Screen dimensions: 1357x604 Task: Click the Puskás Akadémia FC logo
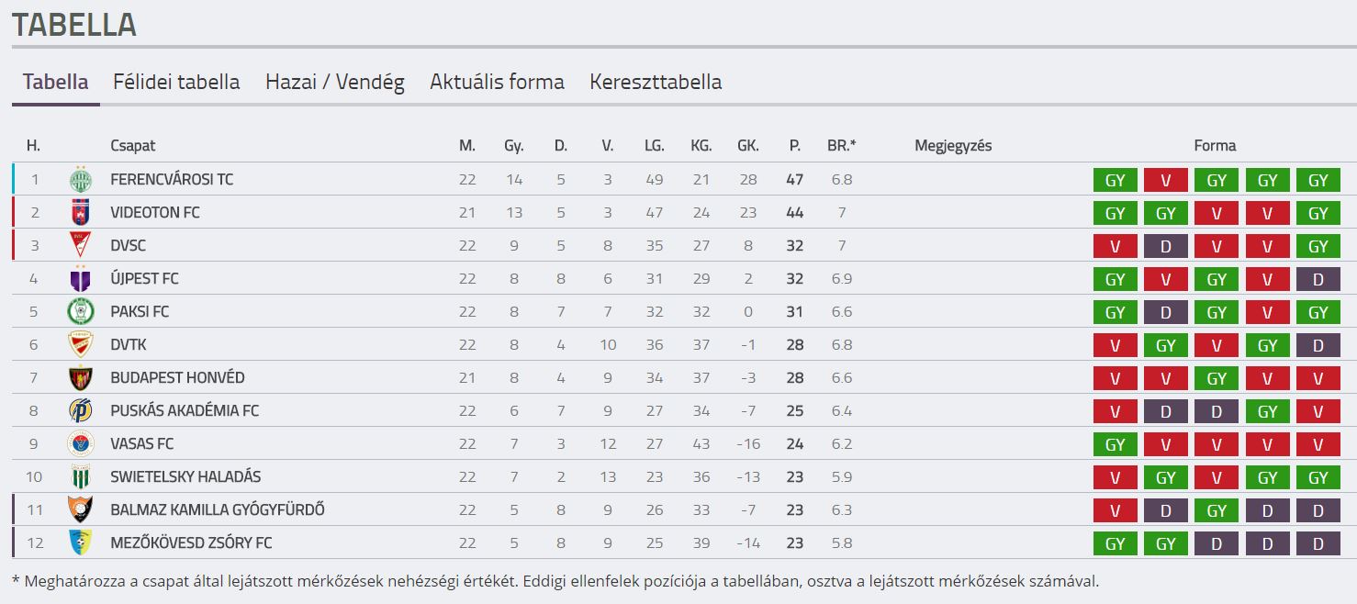click(x=81, y=411)
